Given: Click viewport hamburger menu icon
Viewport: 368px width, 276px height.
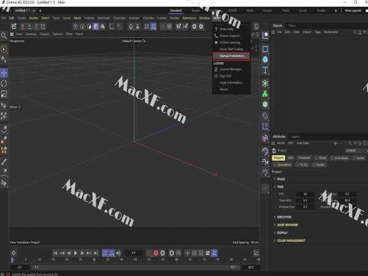Looking at the screenshot, I should coord(12,34).
